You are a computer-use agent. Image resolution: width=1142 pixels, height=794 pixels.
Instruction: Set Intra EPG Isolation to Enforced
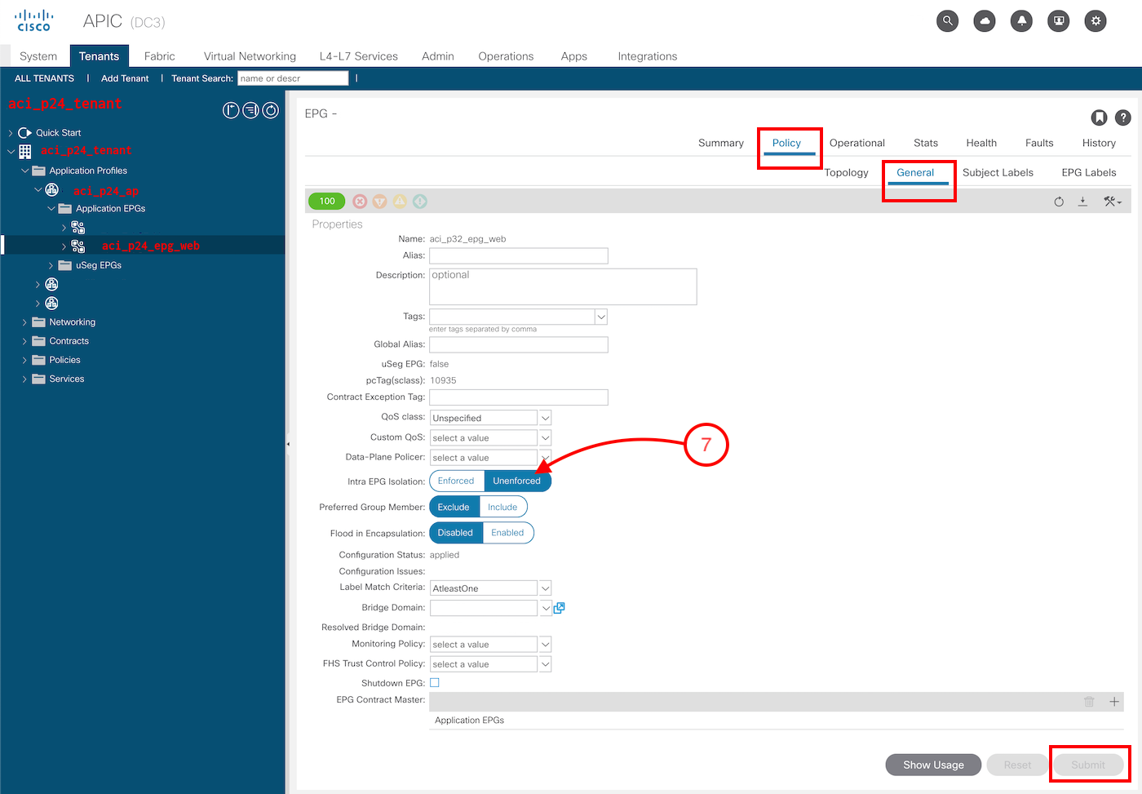coord(456,481)
